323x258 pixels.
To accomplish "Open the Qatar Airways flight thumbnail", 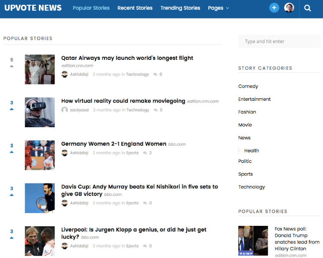I will (40, 69).
